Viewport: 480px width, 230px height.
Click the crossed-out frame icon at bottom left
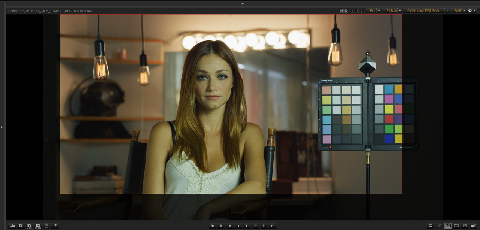click(12, 226)
